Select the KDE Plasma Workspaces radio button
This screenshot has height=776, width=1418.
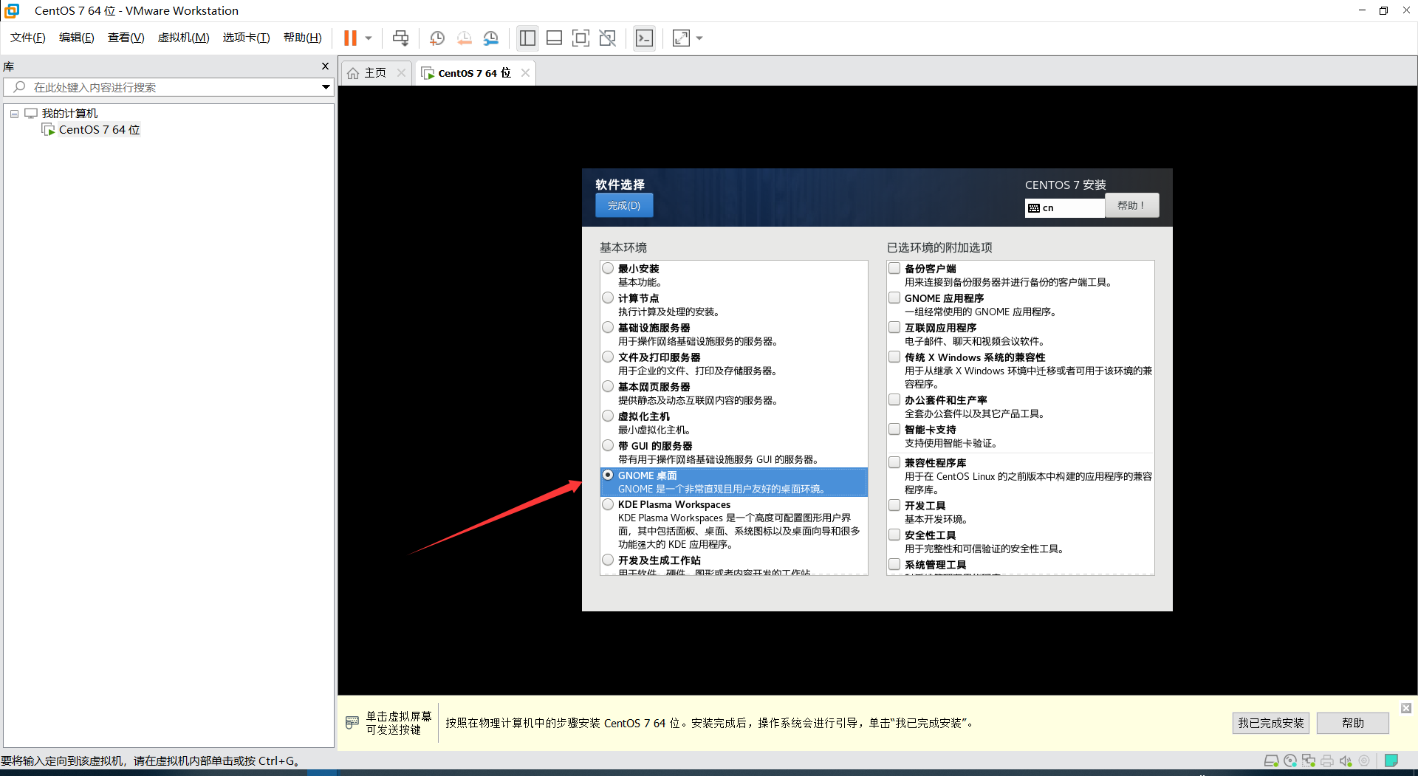[x=608, y=504]
